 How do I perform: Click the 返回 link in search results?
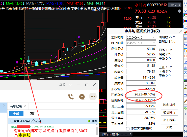(94, 121)
